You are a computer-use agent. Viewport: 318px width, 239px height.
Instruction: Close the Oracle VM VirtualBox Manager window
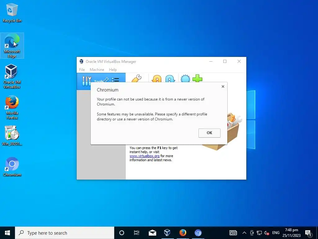click(239, 61)
